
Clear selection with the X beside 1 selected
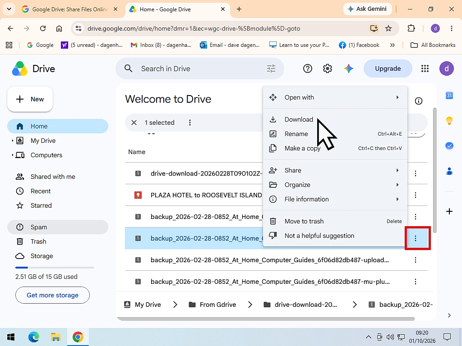pos(134,123)
